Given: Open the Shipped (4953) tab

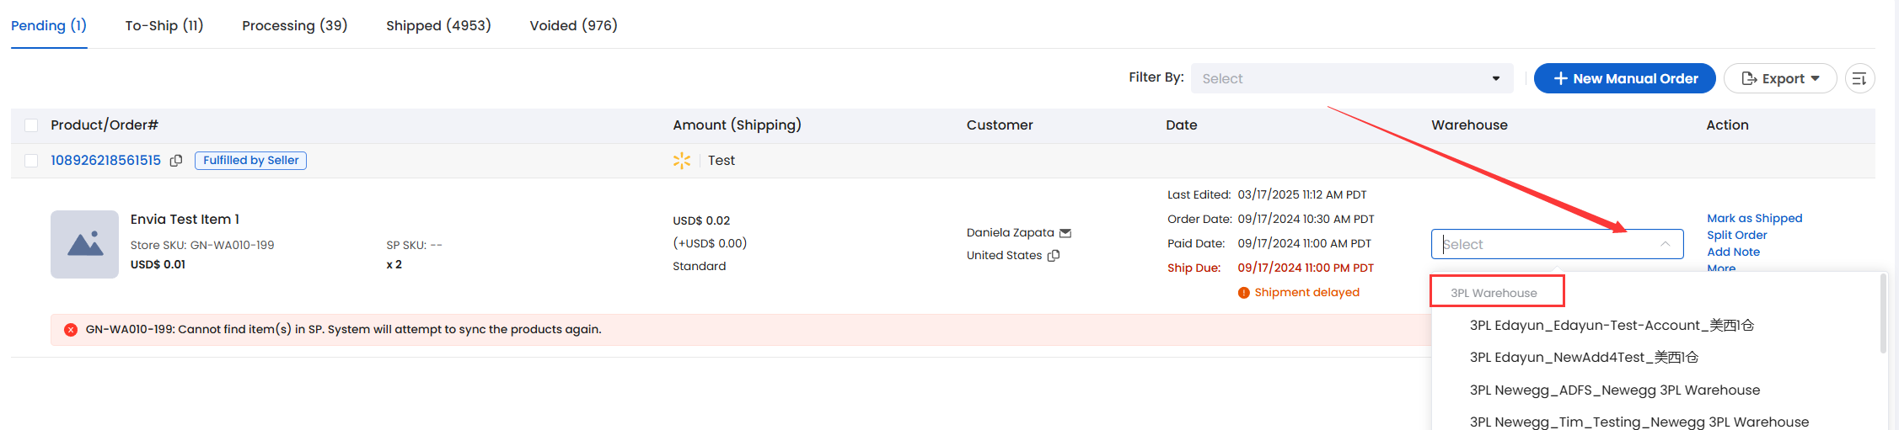Looking at the screenshot, I should coord(438,25).
